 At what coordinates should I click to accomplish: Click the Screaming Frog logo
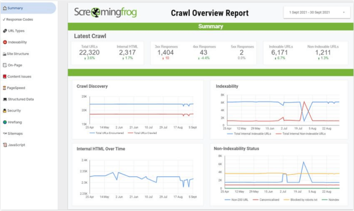(x=105, y=12)
